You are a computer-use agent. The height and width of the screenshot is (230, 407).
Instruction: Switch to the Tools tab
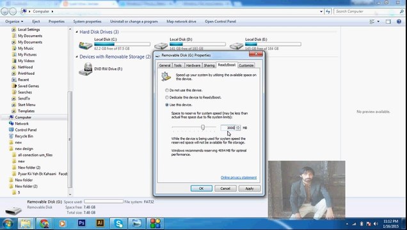[x=178, y=65]
